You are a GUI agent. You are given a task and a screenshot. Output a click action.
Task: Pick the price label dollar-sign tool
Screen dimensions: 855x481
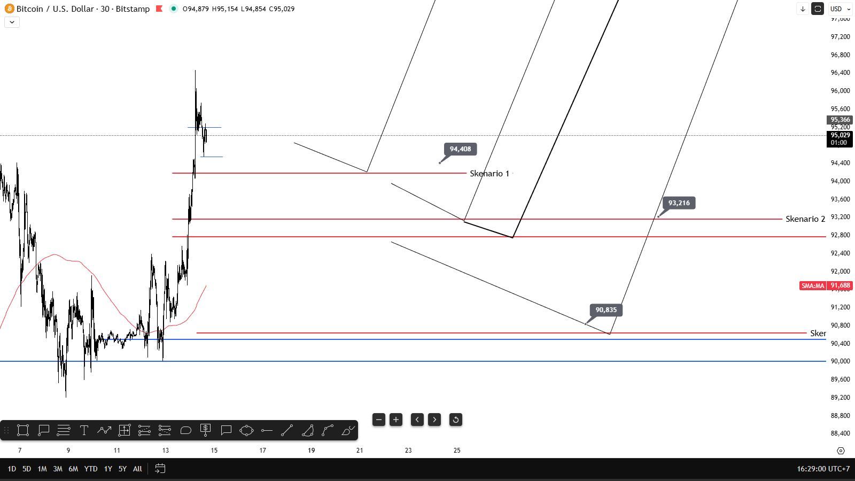click(x=206, y=430)
